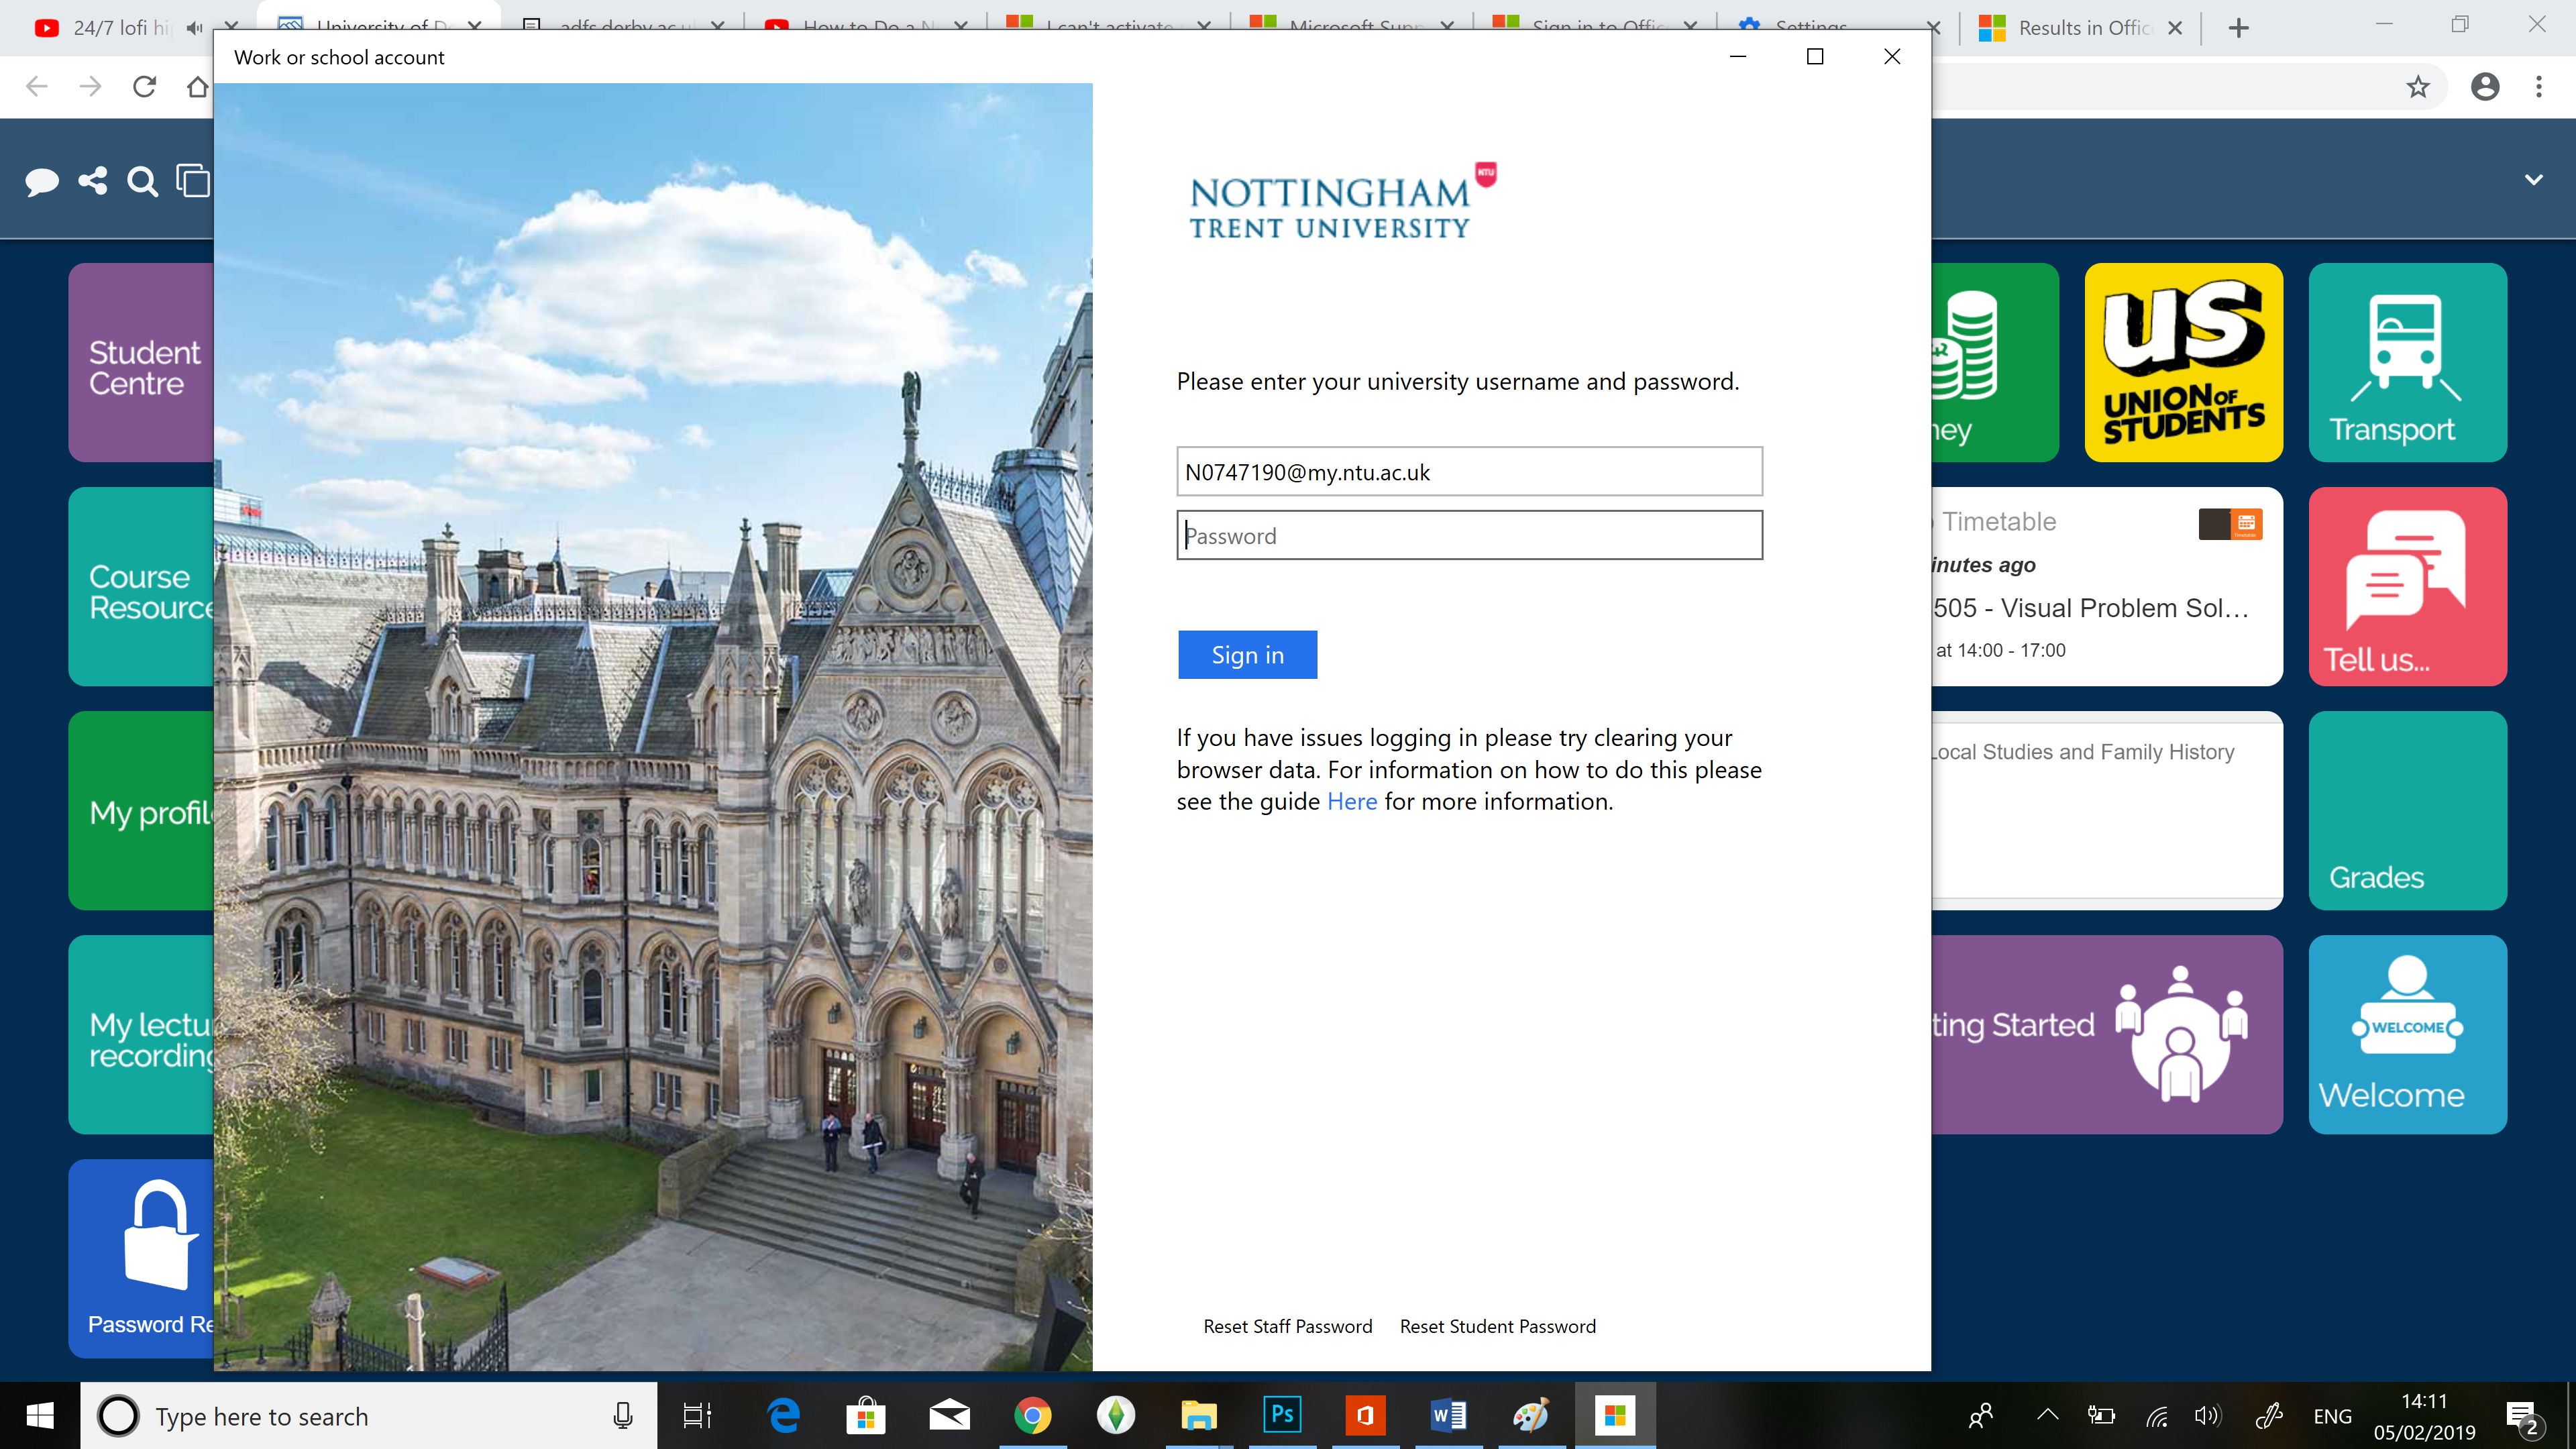Bookmark this page with the star icon
2576x1449 pixels.
2417,87
